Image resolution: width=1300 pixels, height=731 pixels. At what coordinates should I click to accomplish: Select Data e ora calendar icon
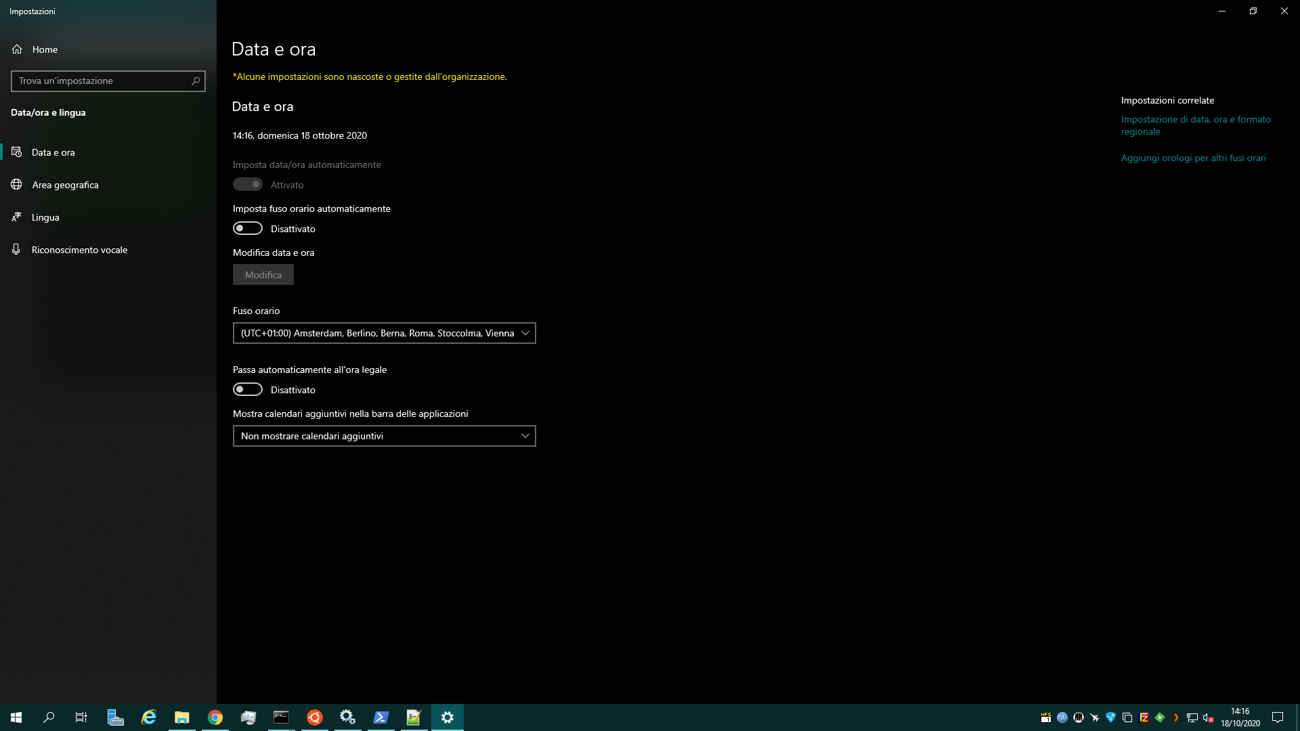coord(17,152)
